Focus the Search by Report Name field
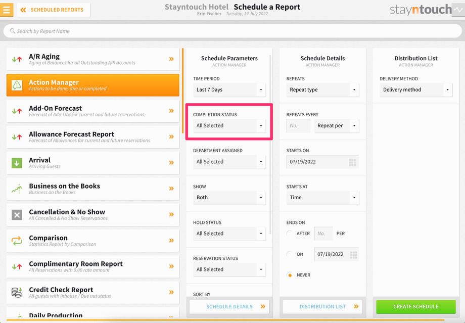Viewport: 465px width, 323px height. click(232, 31)
